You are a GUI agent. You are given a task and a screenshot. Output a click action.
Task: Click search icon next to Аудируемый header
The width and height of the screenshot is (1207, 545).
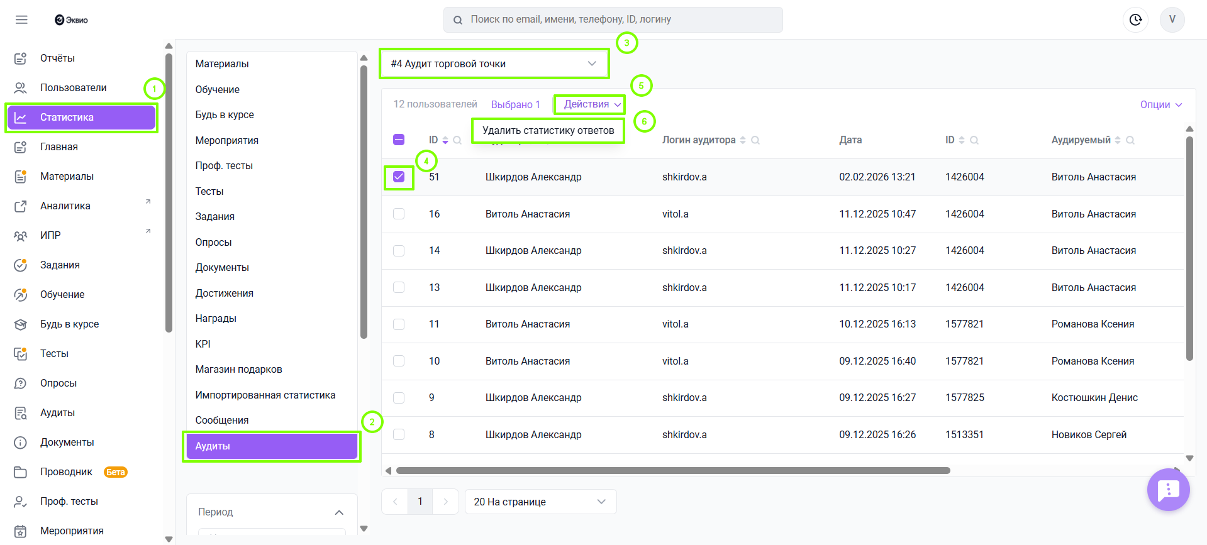tap(1130, 140)
